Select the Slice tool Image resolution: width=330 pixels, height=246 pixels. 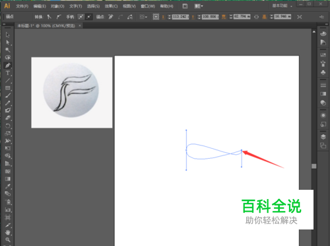(8, 225)
